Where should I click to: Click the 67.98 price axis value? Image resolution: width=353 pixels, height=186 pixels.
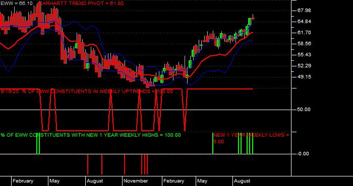coord(304,11)
